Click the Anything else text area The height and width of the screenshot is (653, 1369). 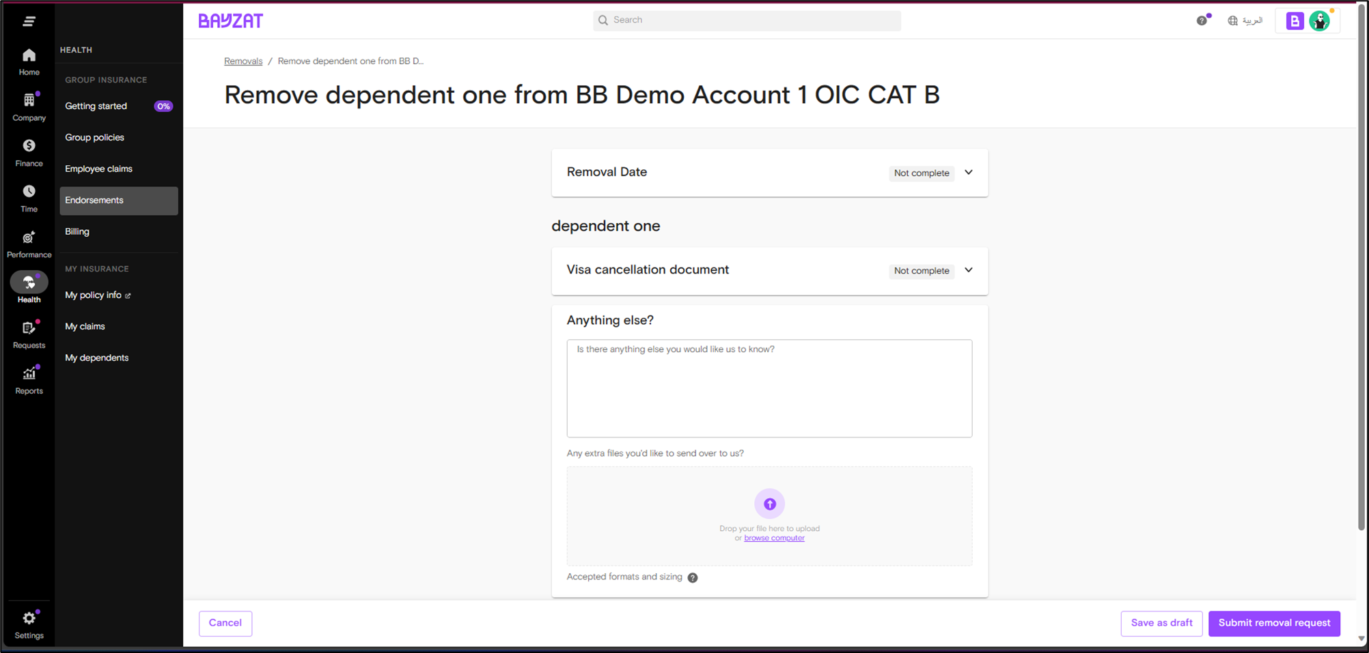(x=769, y=388)
